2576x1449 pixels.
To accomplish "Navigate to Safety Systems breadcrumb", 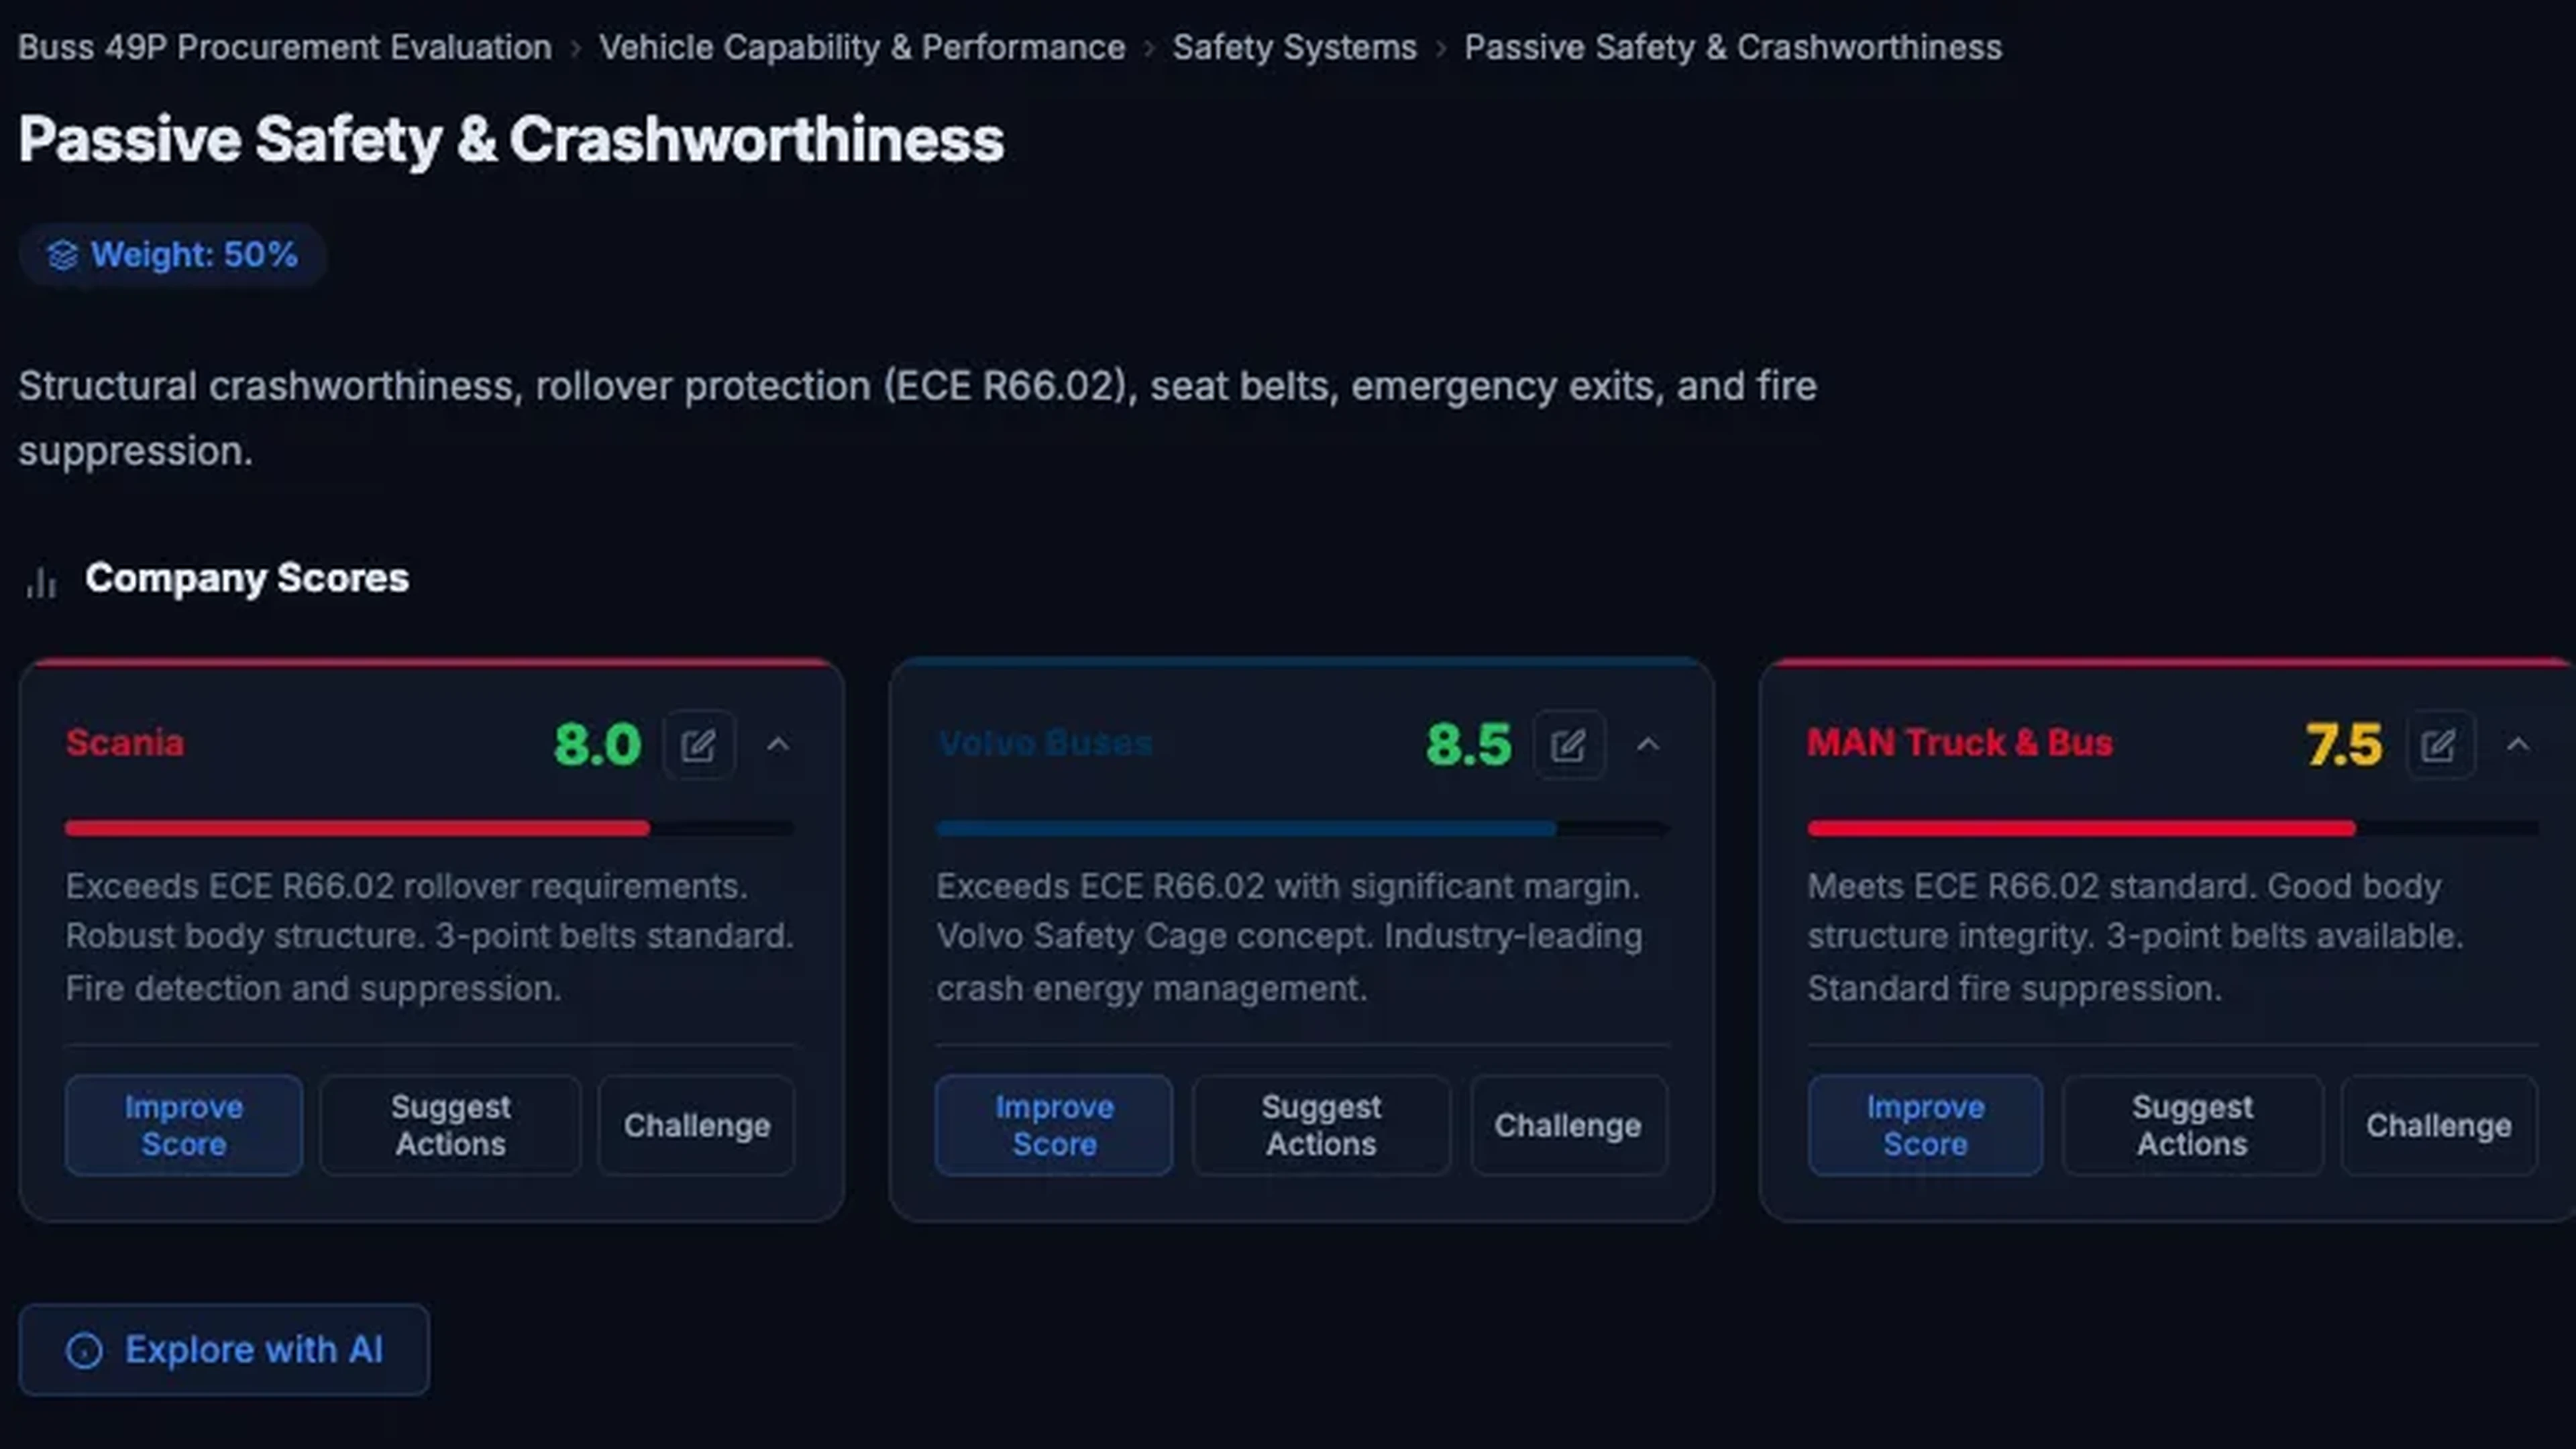I will click(x=1294, y=47).
